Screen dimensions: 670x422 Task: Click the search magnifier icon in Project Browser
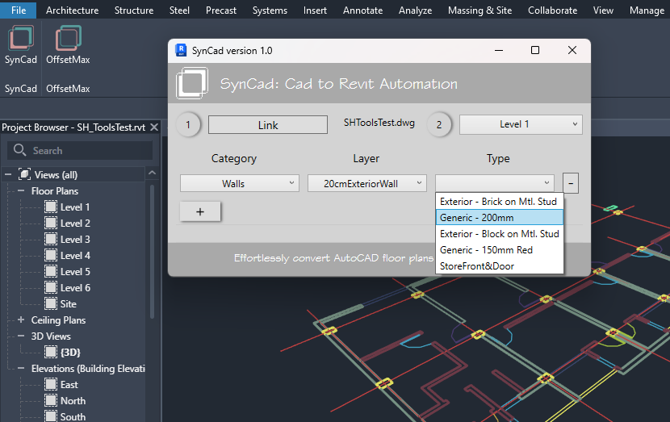pos(19,150)
